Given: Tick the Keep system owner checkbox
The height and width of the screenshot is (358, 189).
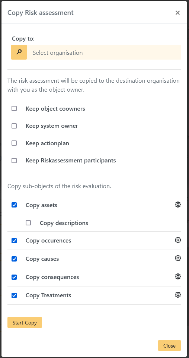Looking at the screenshot, I should tap(14, 126).
